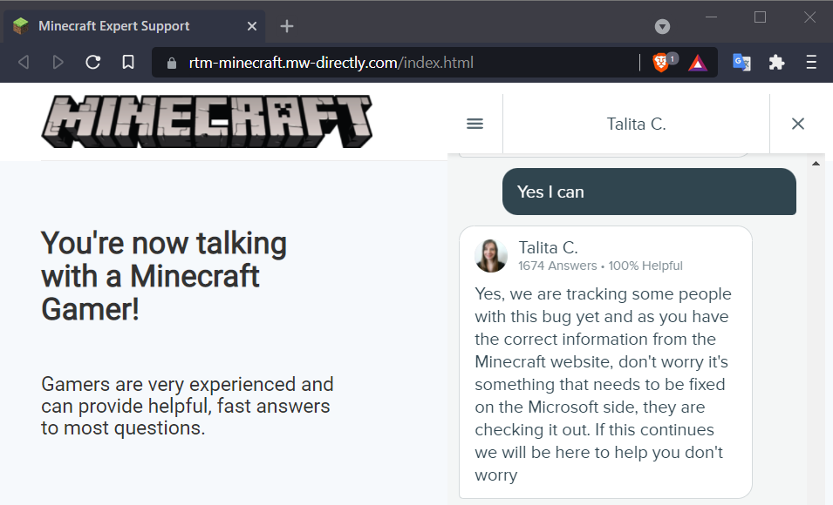Click '1674 Answers • 100% Helpful' text
833x505 pixels.
(600, 266)
